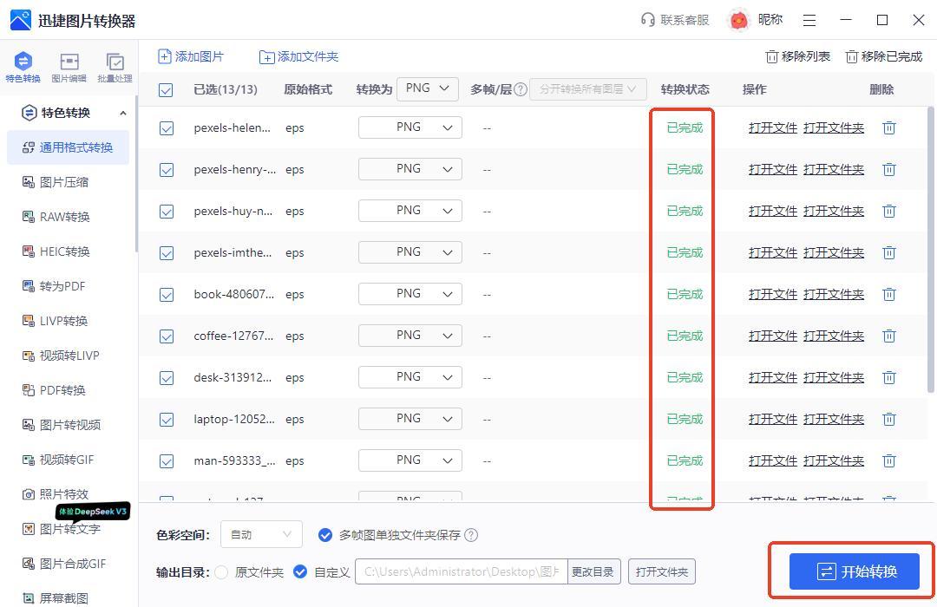The image size is (937, 607).
Task: Delete the coffee-12767 row with trash icon
Action: pos(888,336)
